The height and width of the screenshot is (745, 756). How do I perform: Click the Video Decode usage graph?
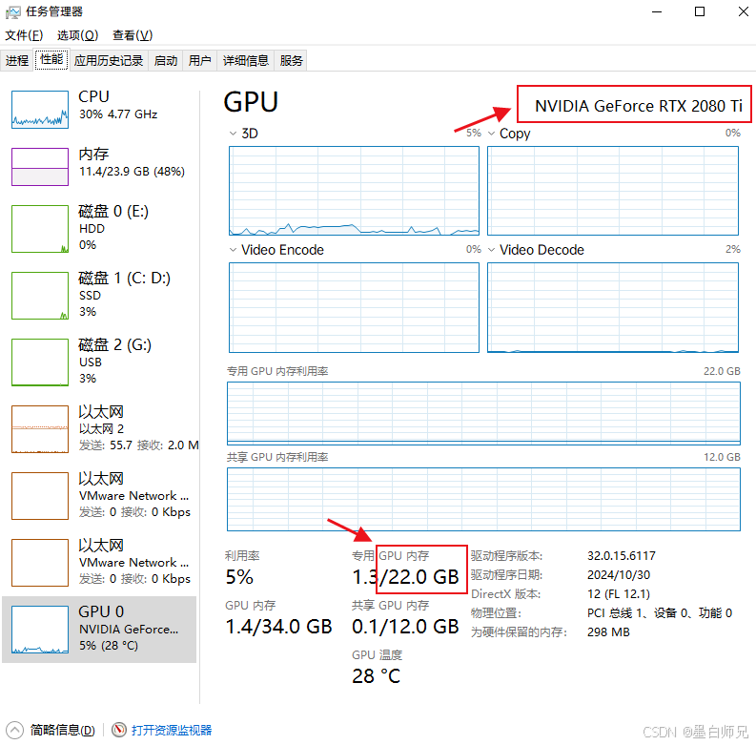tap(613, 307)
